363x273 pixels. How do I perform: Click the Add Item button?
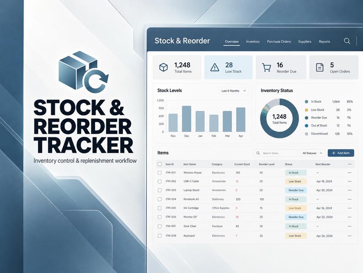[341, 153]
